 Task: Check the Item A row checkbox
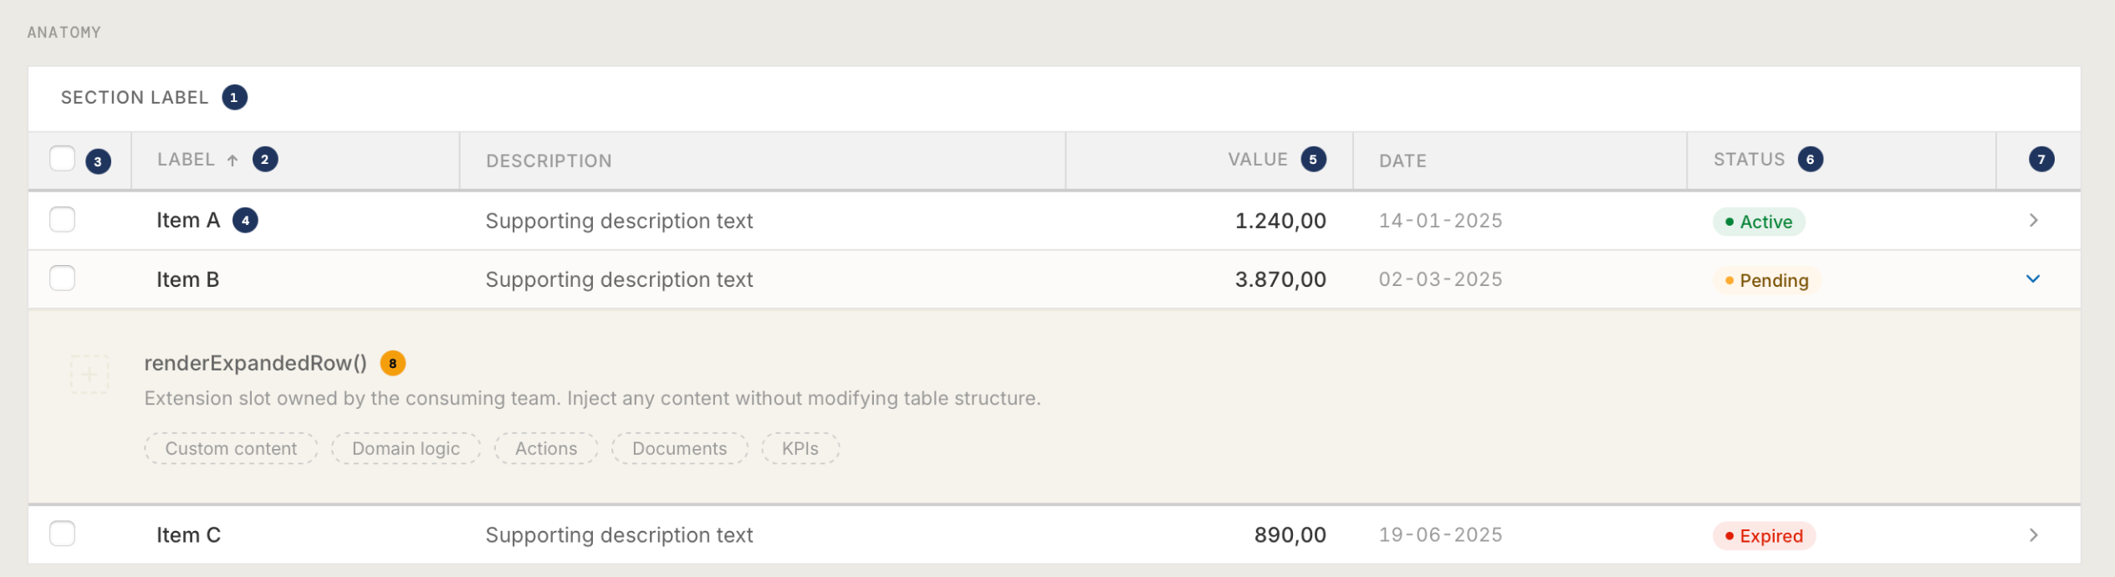coord(63,220)
